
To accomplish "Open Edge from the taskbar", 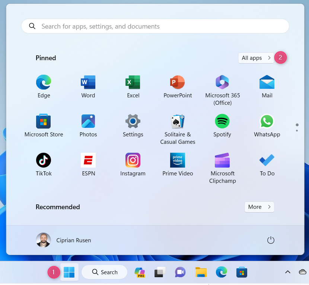I will [221, 272].
